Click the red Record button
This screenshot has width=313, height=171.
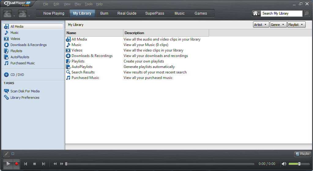coord(17,164)
